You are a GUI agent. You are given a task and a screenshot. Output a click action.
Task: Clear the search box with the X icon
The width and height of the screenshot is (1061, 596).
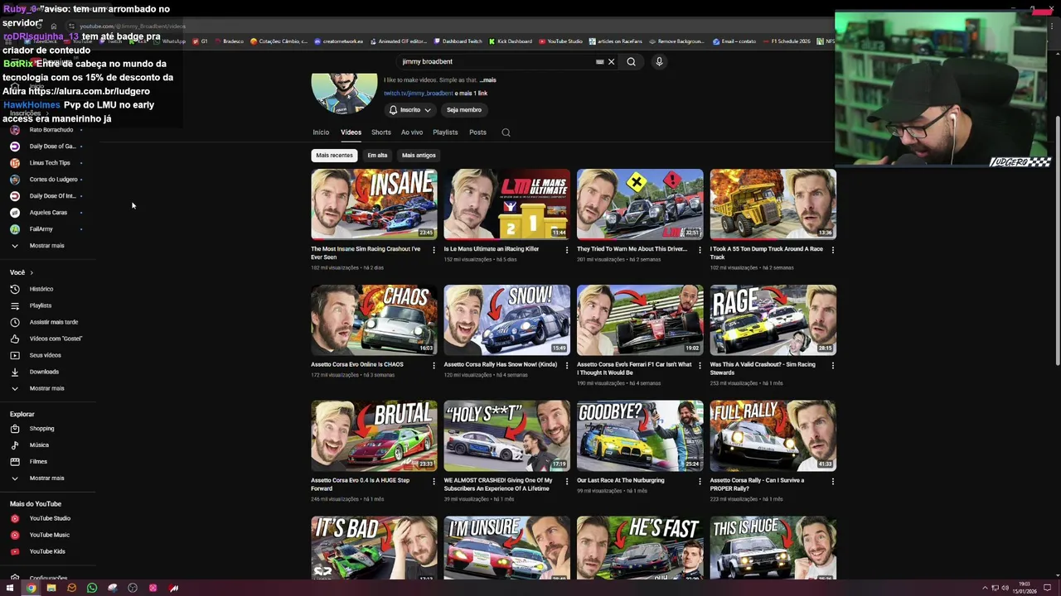tap(611, 61)
